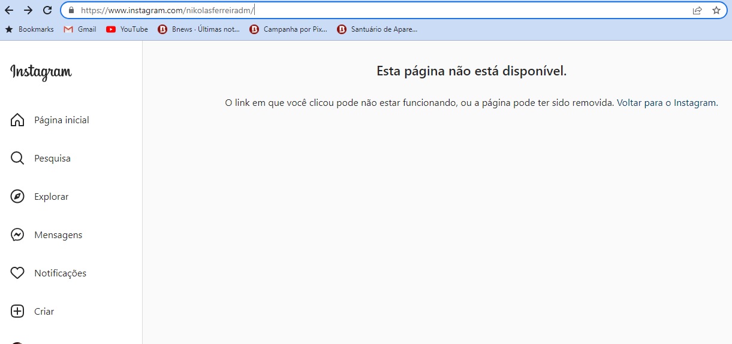Go to Página inicial
Viewport: 732px width, 344px height.
coord(62,120)
